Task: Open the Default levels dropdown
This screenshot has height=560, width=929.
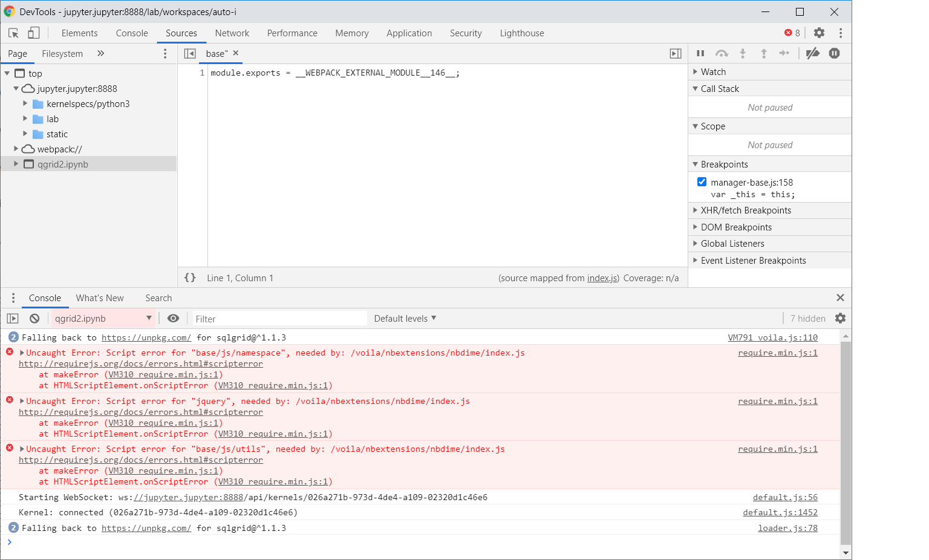Action: [x=404, y=318]
